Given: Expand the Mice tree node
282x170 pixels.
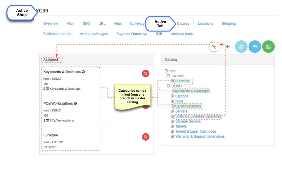Looking at the screenshot, I should click(x=172, y=101).
